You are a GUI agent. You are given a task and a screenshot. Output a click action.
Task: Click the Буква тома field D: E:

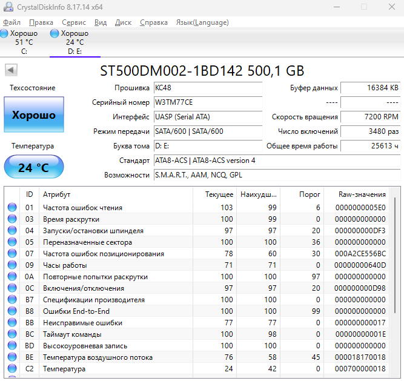[208, 146]
